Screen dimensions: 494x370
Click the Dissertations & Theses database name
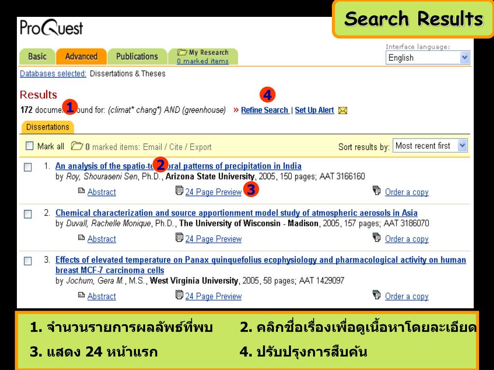point(127,74)
